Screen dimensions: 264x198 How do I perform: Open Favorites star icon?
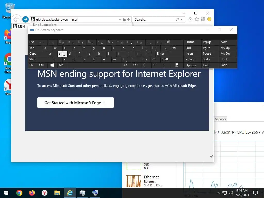point(197,19)
